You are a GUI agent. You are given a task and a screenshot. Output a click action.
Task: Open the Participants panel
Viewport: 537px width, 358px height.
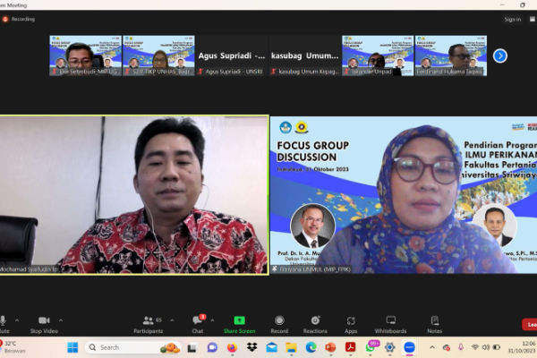[x=149, y=324]
